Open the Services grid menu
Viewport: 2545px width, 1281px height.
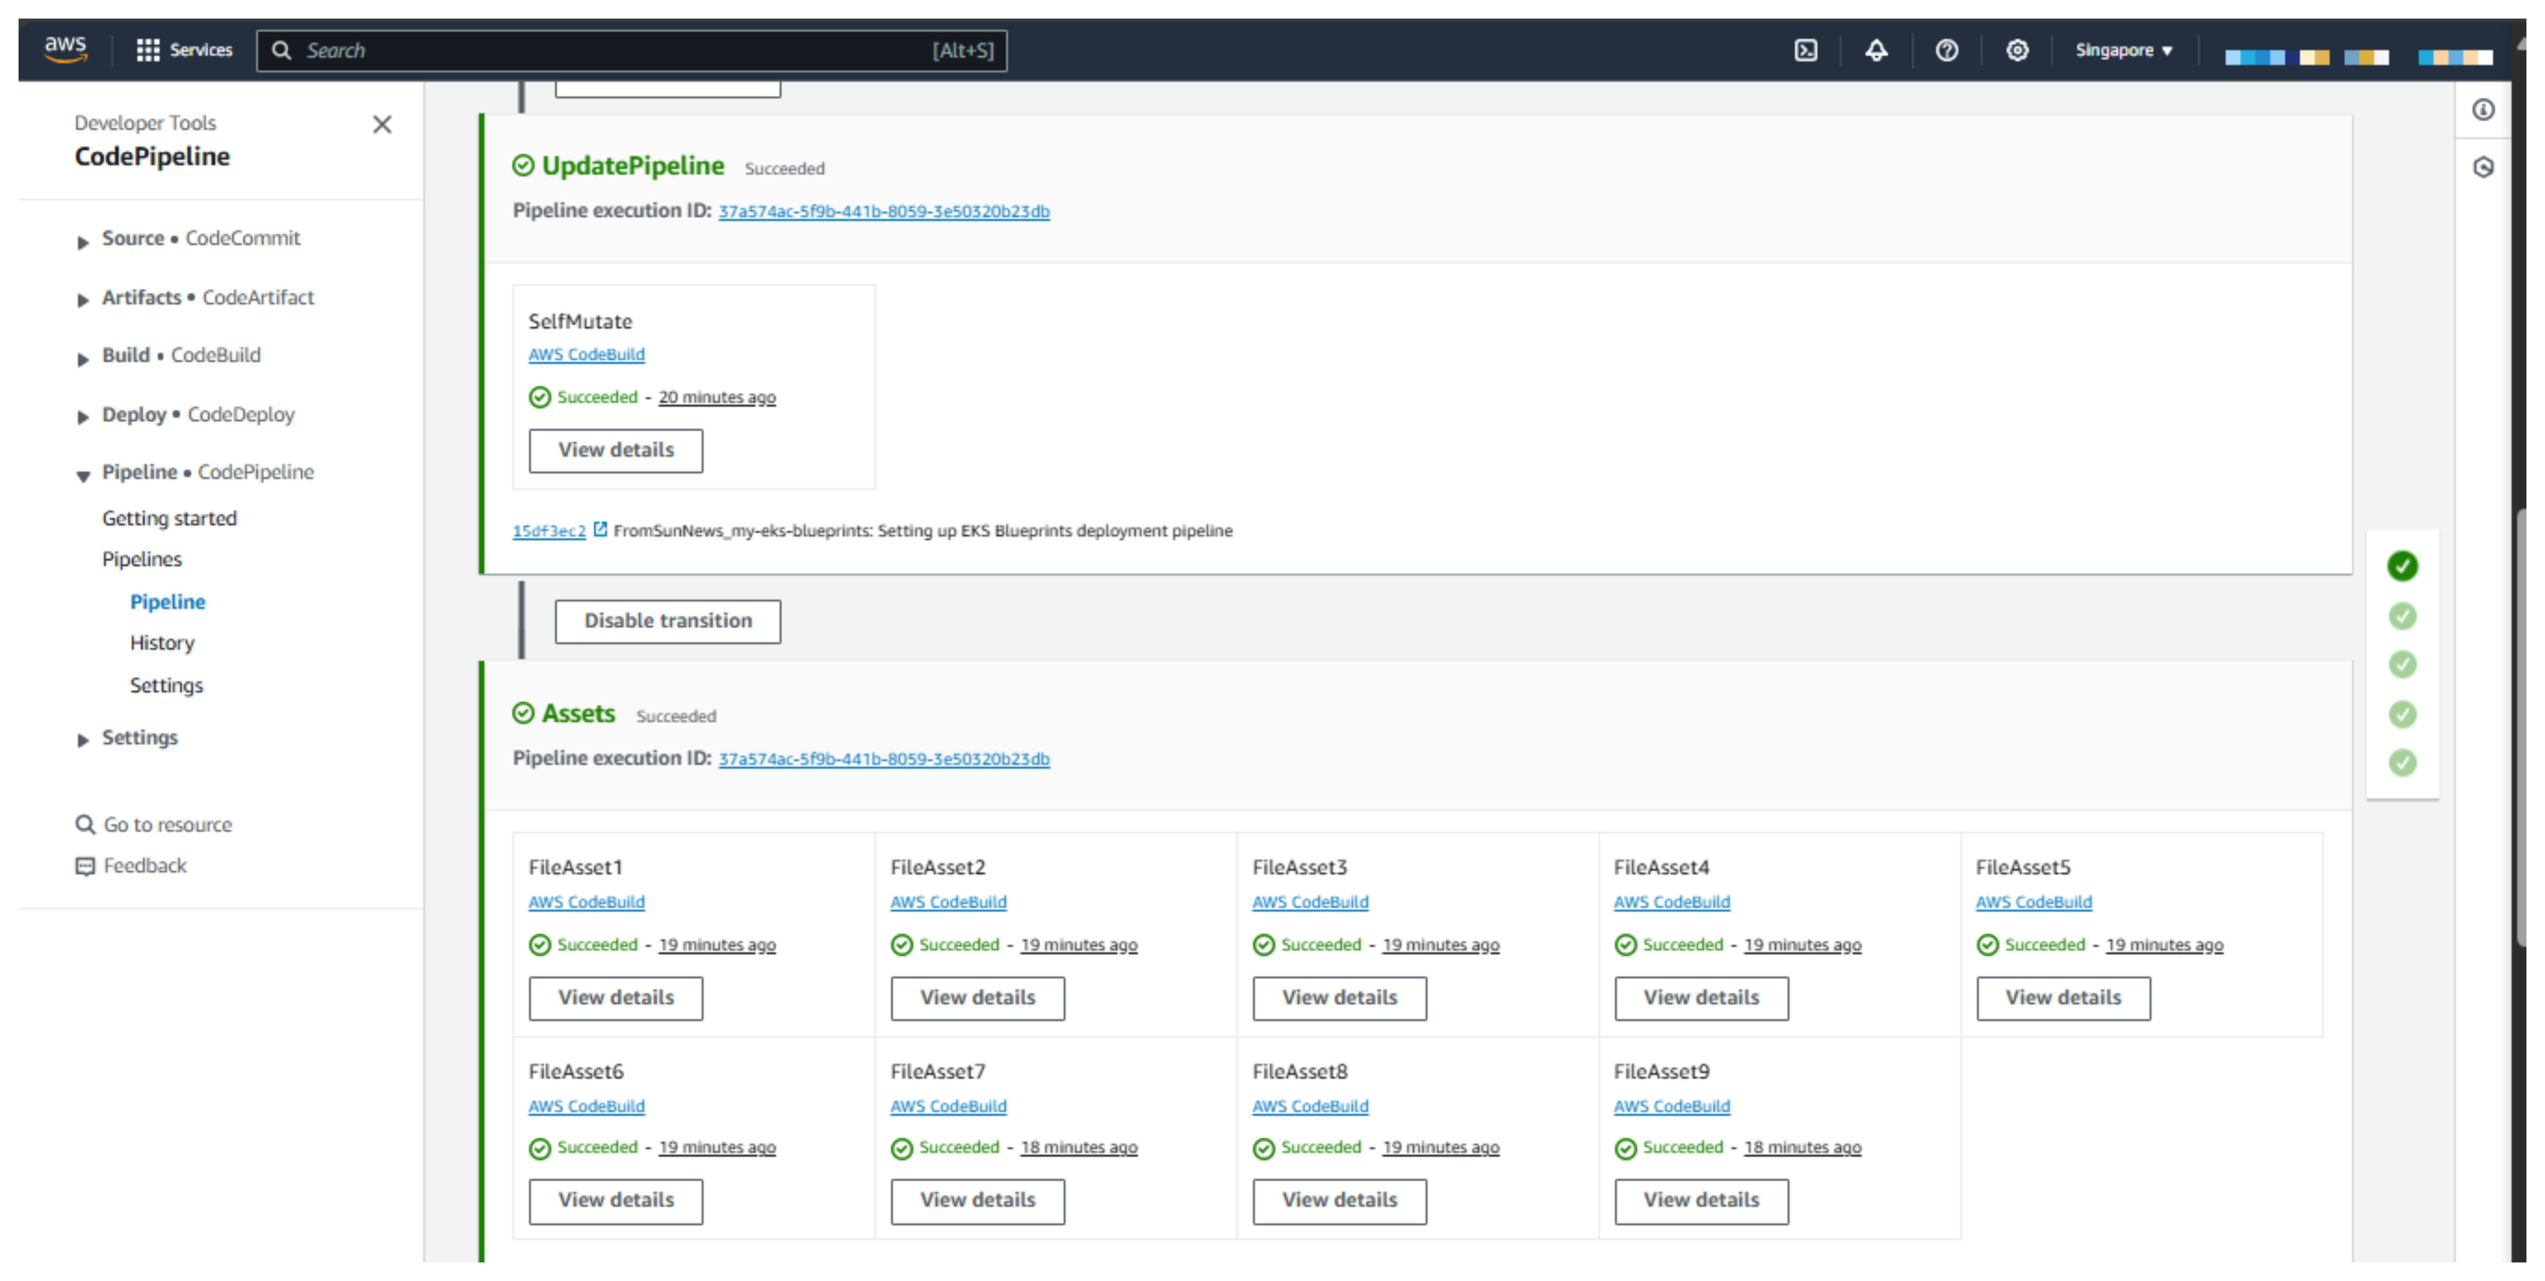[147, 51]
